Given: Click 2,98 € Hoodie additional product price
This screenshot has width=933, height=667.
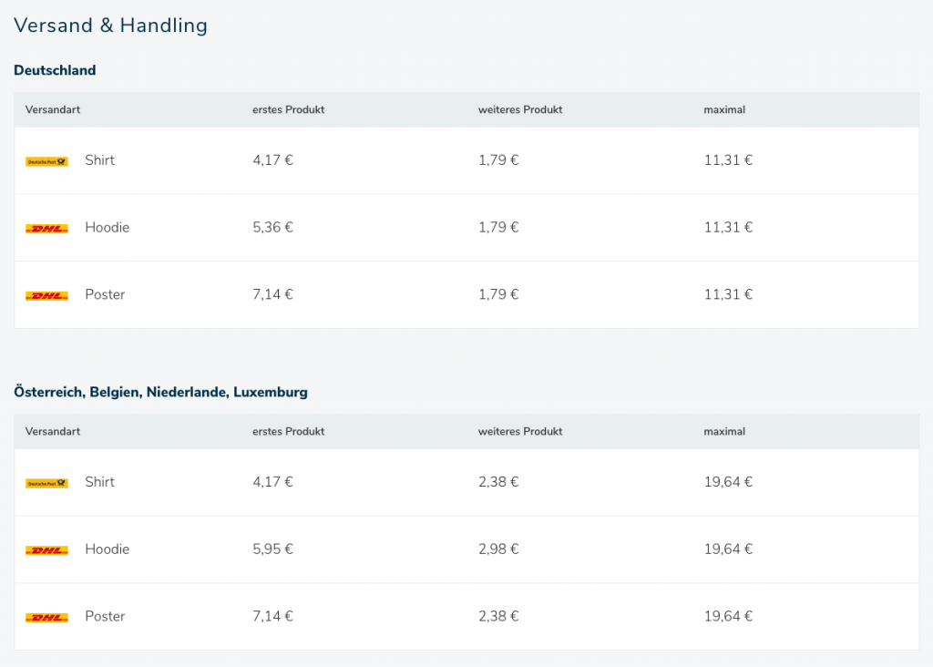Looking at the screenshot, I should click(498, 549).
